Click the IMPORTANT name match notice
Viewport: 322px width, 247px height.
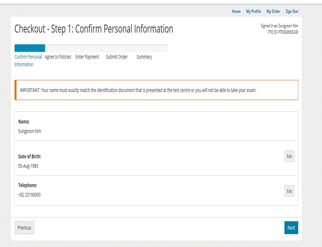coord(138,90)
